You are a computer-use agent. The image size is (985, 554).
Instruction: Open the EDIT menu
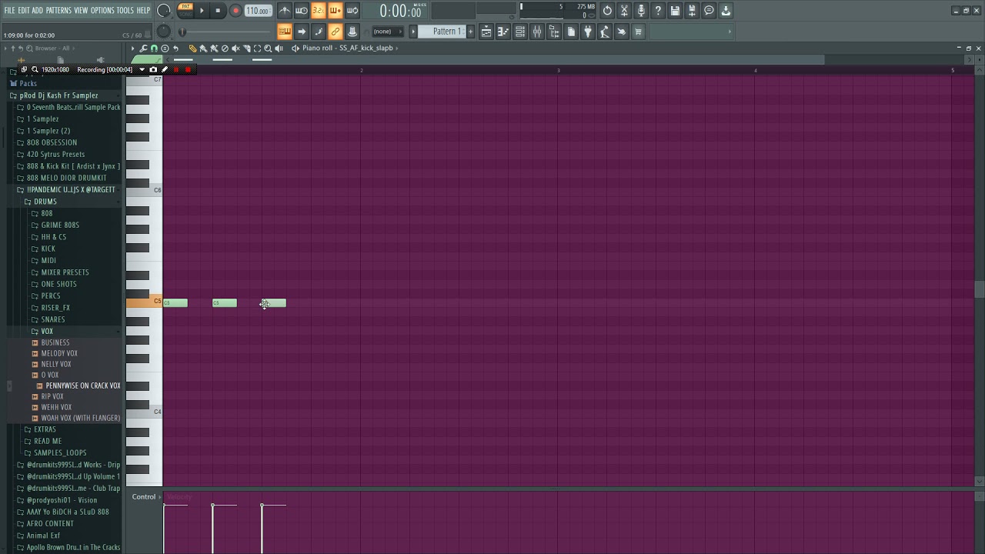(x=24, y=11)
